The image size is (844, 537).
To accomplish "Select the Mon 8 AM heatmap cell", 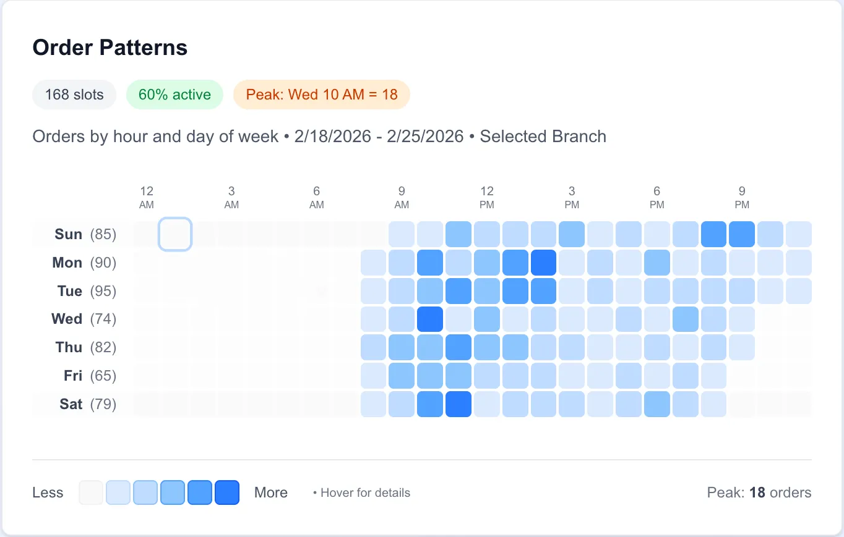I will [373, 263].
